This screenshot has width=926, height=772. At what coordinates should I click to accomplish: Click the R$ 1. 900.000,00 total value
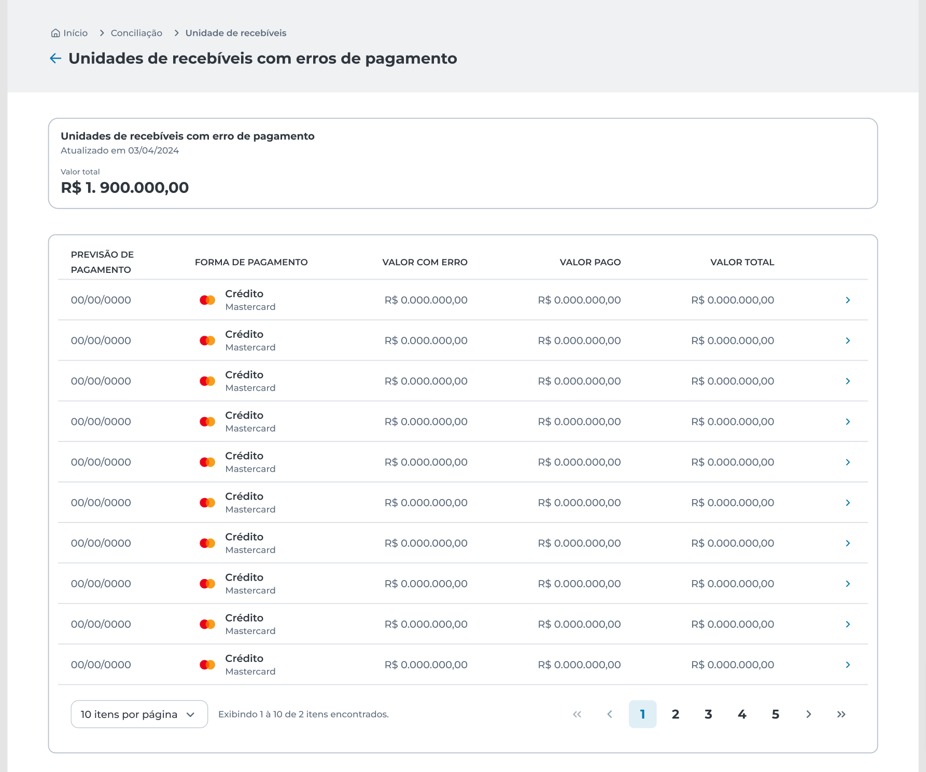[125, 188]
